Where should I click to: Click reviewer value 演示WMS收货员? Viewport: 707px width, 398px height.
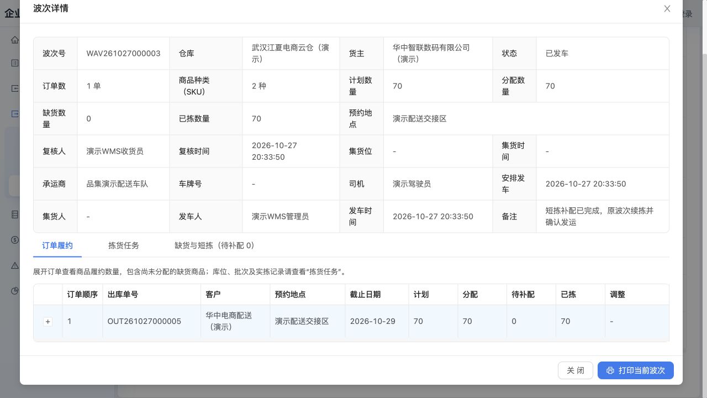point(115,151)
